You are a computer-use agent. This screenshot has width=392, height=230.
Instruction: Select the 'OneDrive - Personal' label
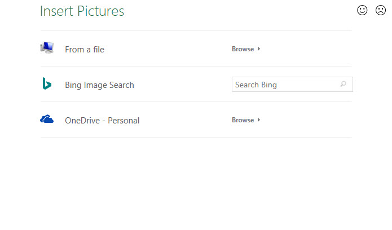(102, 121)
